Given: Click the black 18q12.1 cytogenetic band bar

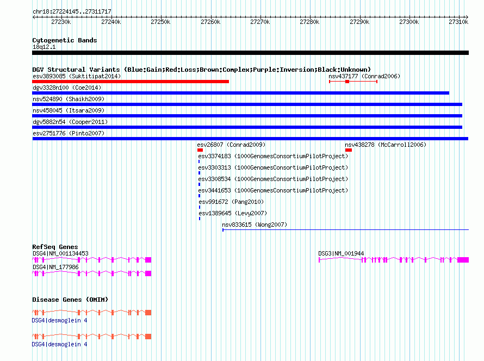Looking at the screenshot, I should point(250,53).
